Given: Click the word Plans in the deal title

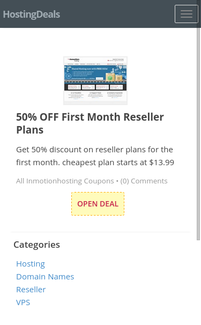Looking at the screenshot, I should (30, 130).
